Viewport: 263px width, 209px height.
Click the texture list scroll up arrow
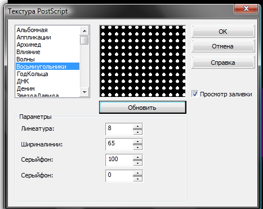(x=84, y=31)
